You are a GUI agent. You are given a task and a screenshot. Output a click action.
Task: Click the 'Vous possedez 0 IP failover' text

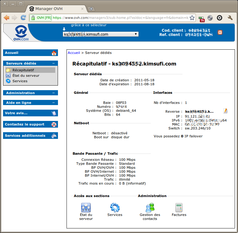tap(178, 136)
